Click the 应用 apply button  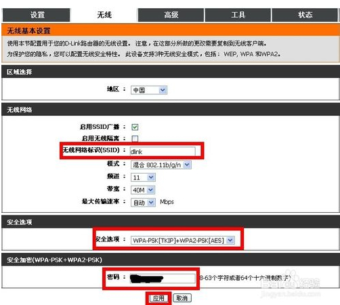tap(158, 298)
